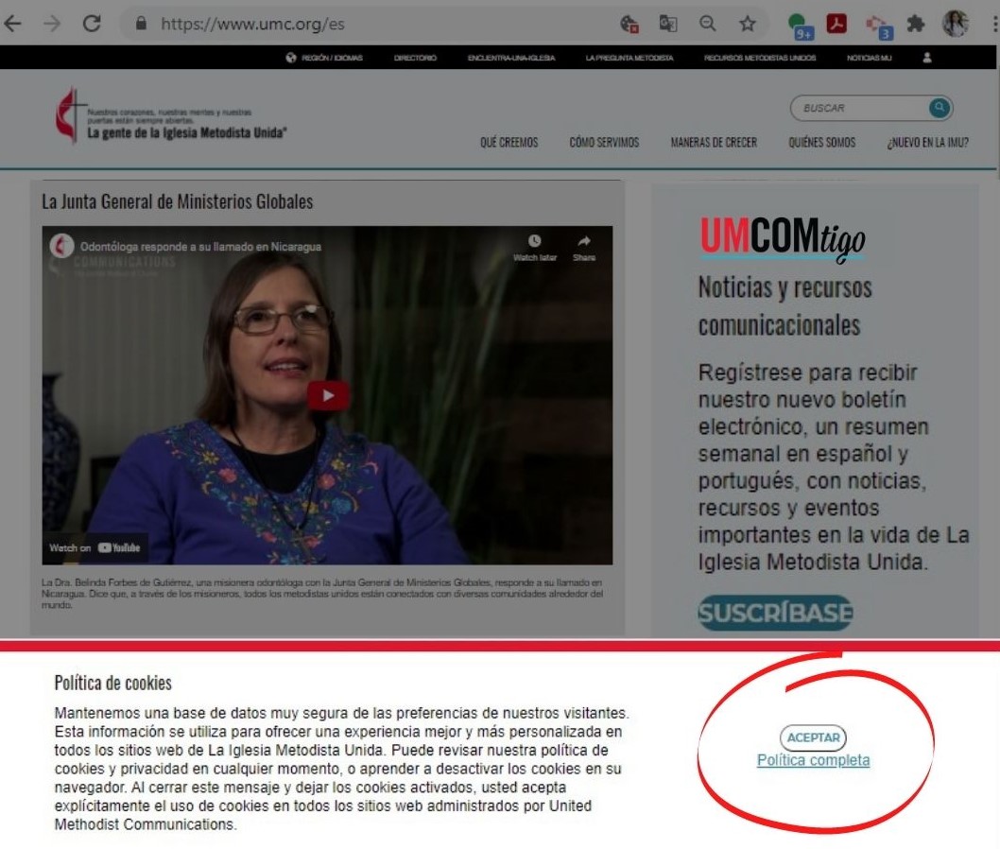Click the blue search magnifier button
Viewport: 1000px width, 849px height.
(x=939, y=108)
